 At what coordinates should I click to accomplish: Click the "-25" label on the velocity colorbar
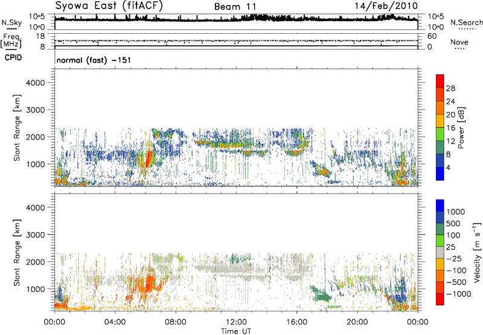tap(453, 259)
